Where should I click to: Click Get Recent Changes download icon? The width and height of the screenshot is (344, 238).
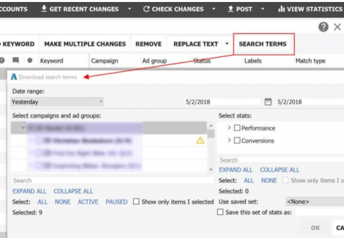point(44,9)
